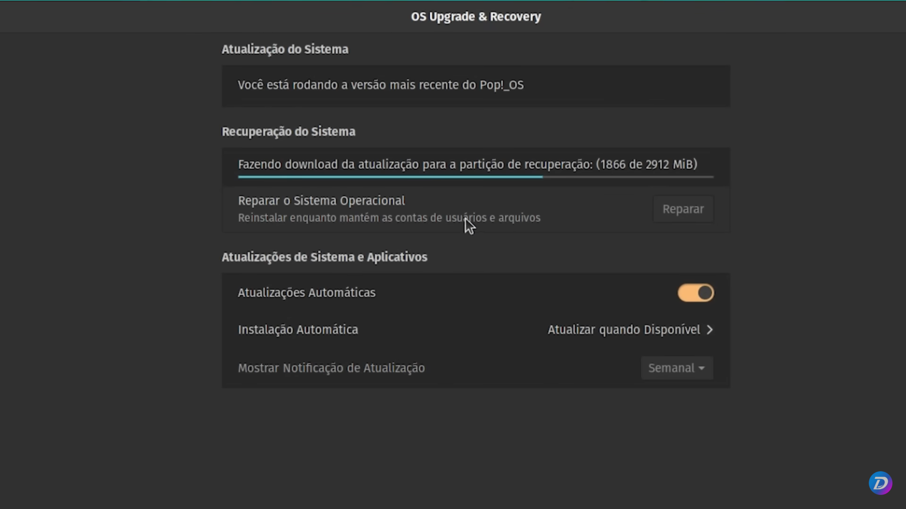Click the chevron arrow next to Instalação Automática
906x509 pixels.
pos(710,329)
